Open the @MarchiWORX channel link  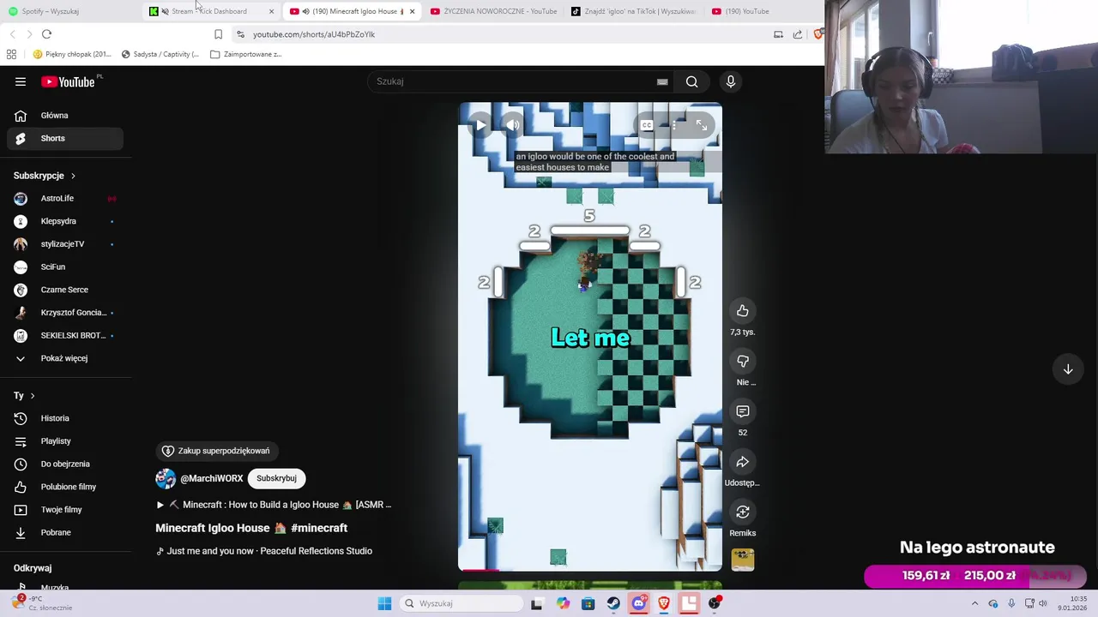click(212, 478)
